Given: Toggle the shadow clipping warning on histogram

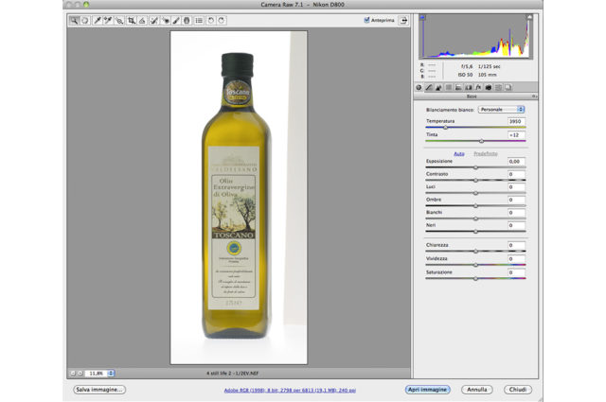Looking at the screenshot, I should pos(422,17).
